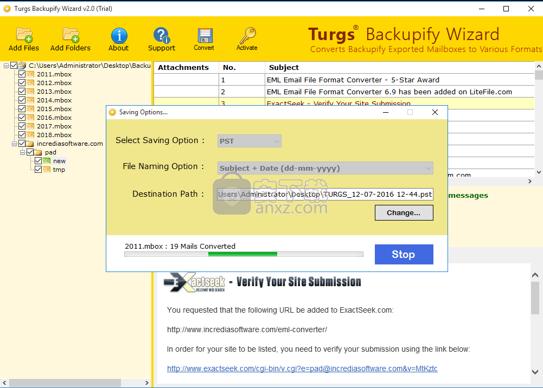Click the 2017.mbox envelope icon

pos(30,126)
